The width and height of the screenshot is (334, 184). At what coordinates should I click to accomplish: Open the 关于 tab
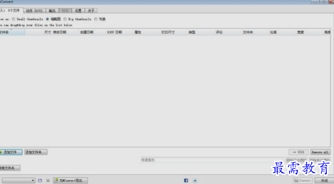(91, 11)
